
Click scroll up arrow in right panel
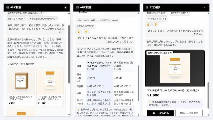(x=208, y=13)
